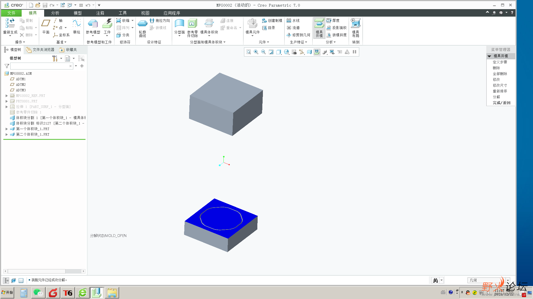Switch to the 应用程序 ribbon tab
The image size is (533, 299).
pyautogui.click(x=172, y=13)
